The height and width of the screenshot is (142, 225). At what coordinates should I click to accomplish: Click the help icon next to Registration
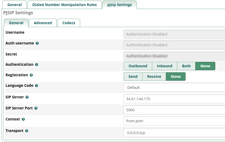point(31,75)
